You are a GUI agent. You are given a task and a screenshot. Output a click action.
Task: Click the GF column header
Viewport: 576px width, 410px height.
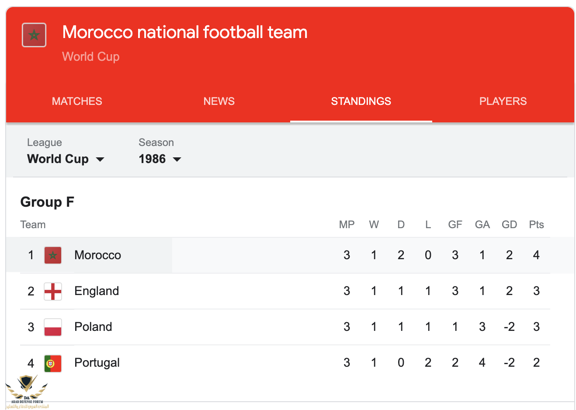tap(455, 225)
